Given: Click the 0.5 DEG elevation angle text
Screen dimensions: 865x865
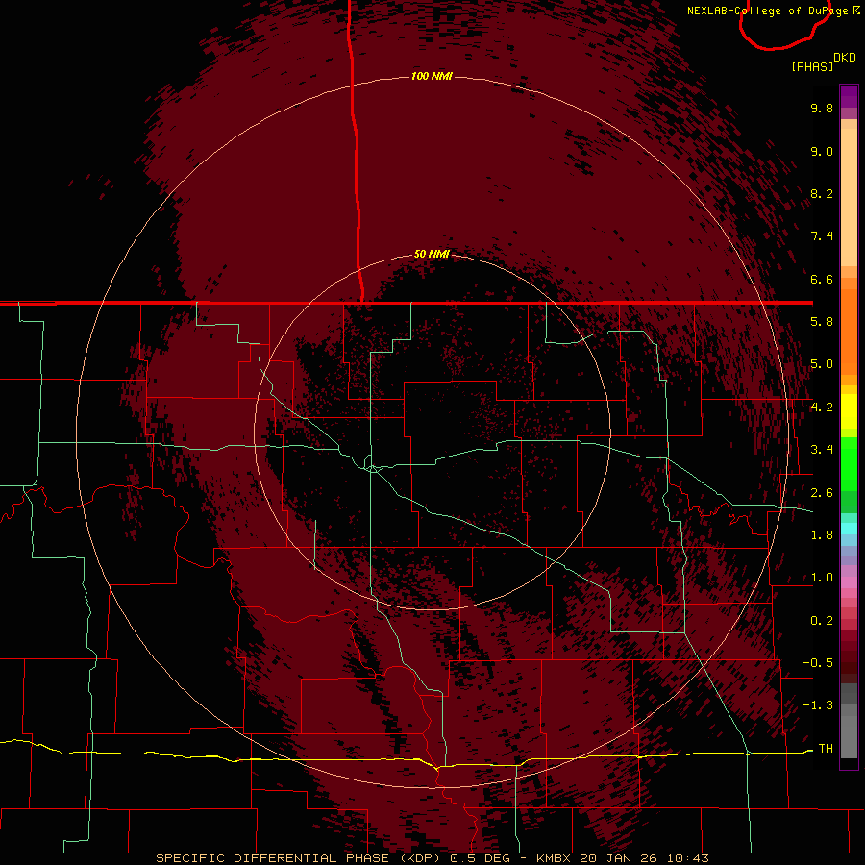Looking at the screenshot, I should click(x=478, y=858).
